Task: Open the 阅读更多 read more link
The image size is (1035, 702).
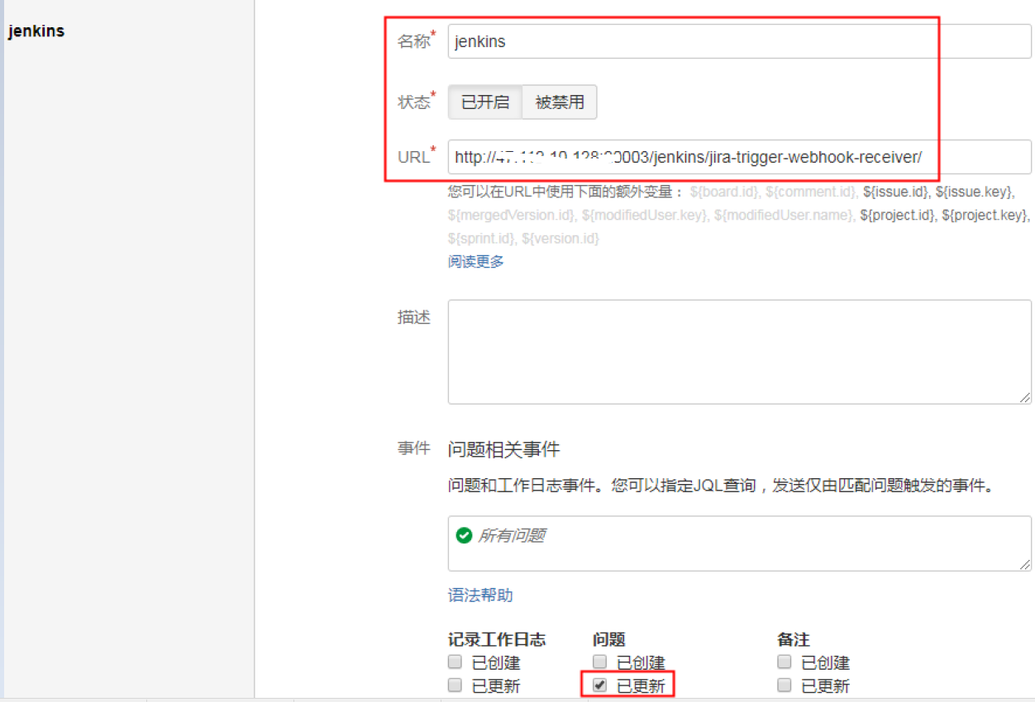Action: pyautogui.click(x=476, y=262)
